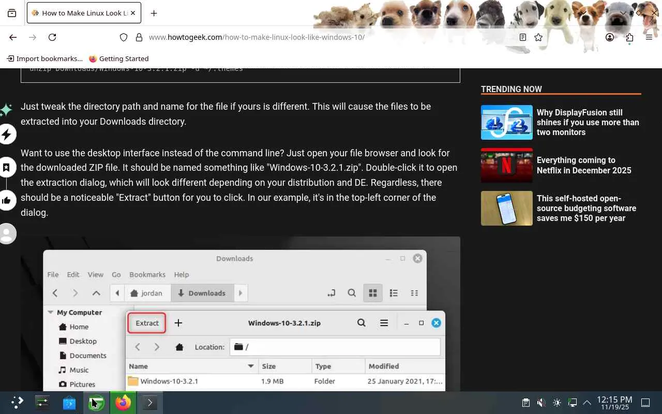Save the article with sidebar bookmark icon
Viewport: 662px width, 414px height.
point(7,168)
